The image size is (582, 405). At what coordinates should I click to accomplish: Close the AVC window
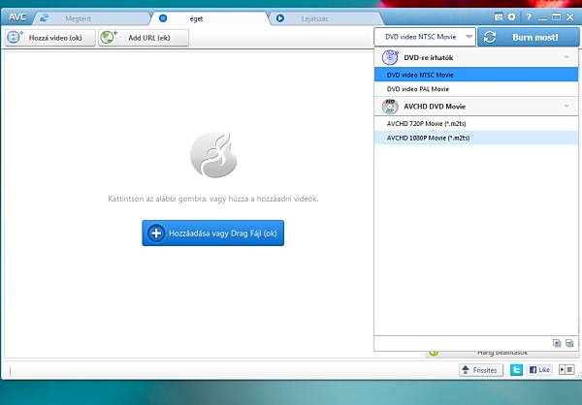click(570, 17)
